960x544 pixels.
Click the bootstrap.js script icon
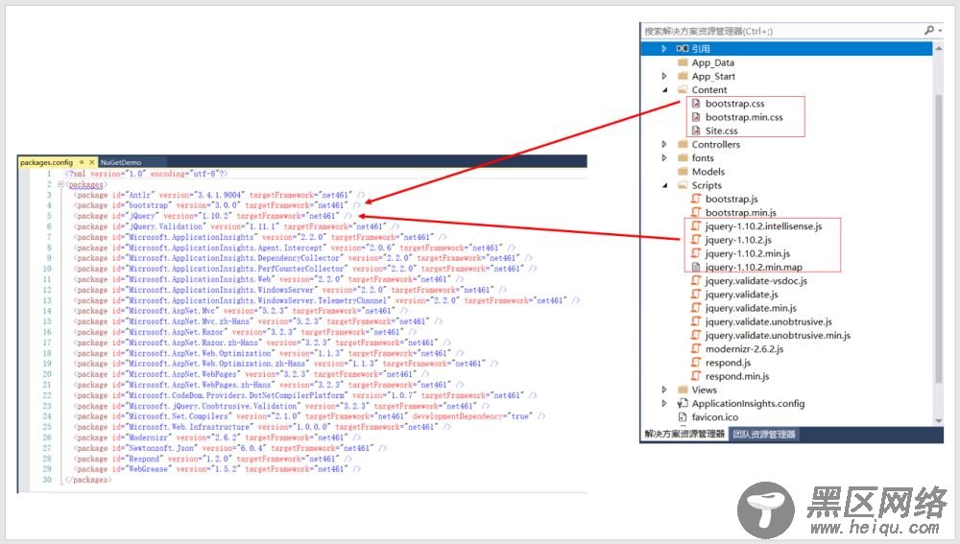(695, 199)
